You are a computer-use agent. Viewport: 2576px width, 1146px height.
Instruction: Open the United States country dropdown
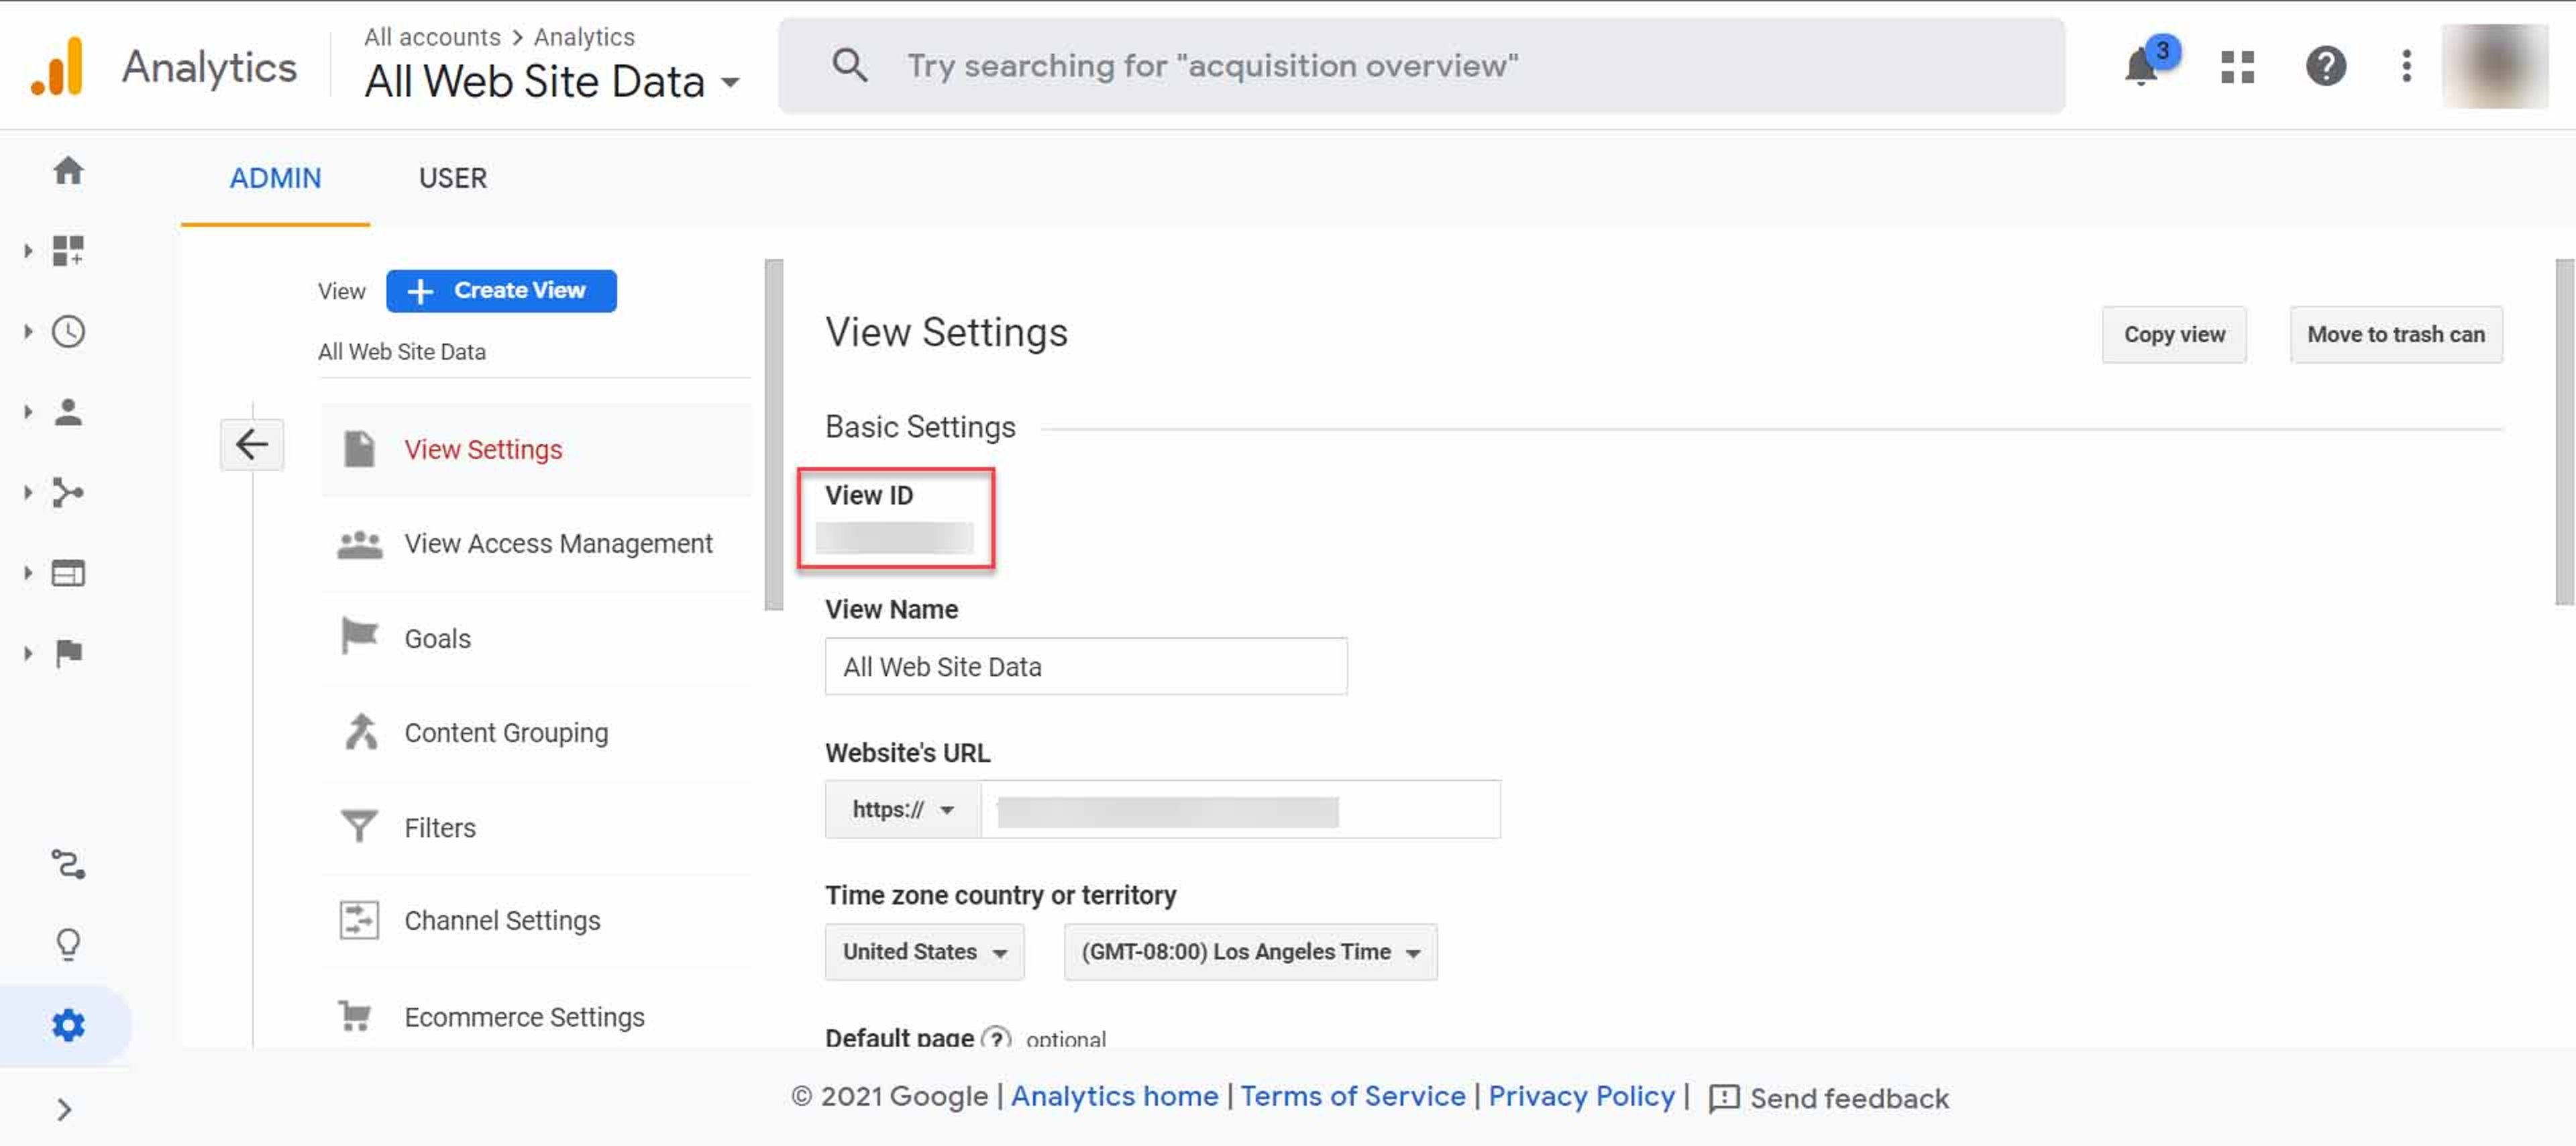[x=924, y=952]
